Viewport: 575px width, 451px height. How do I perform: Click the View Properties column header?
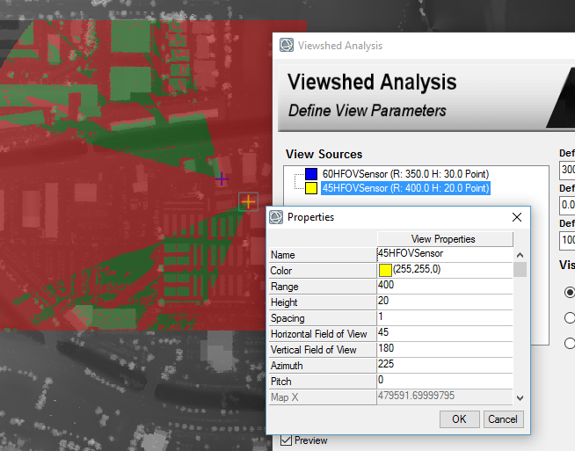click(444, 239)
